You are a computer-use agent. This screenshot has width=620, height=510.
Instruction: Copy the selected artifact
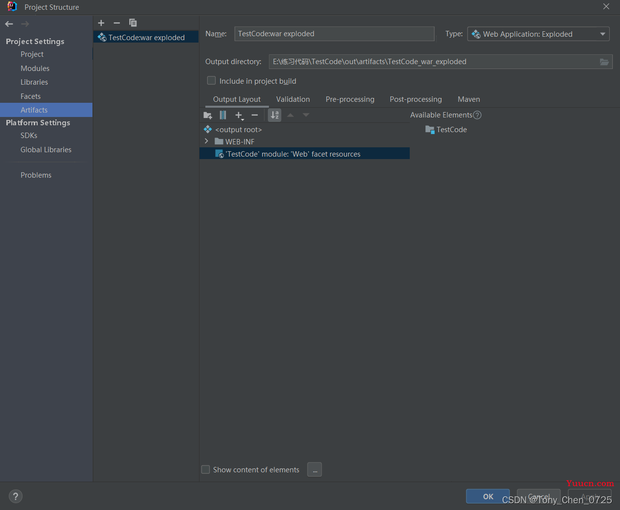tap(133, 23)
